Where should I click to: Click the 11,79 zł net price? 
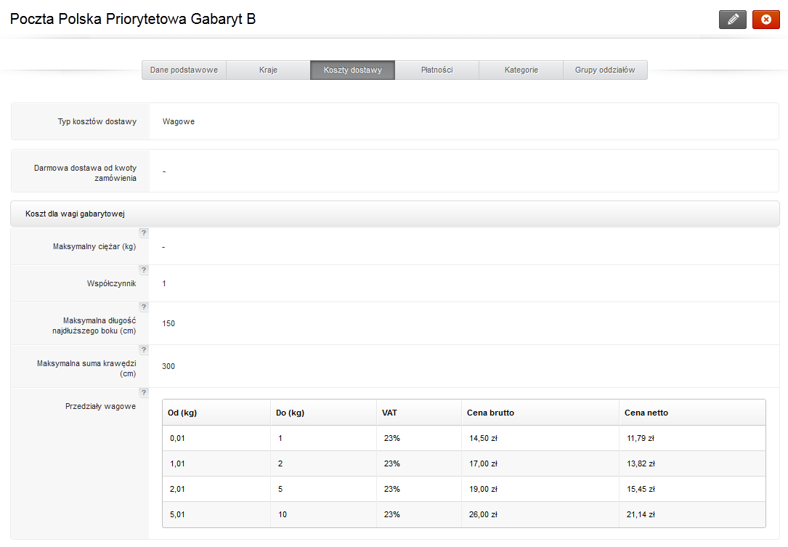[641, 439]
